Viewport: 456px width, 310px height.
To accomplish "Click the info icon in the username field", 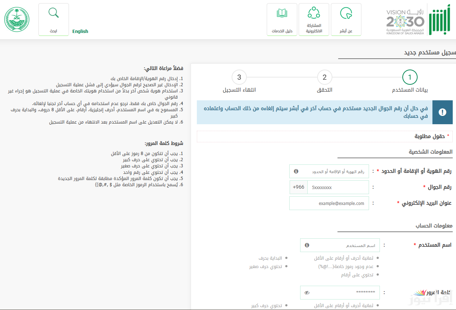I will coord(307,245).
